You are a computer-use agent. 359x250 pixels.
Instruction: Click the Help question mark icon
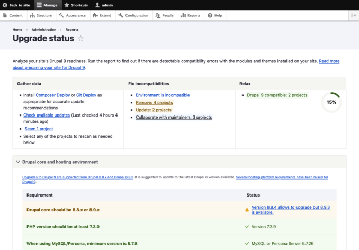click(210, 15)
